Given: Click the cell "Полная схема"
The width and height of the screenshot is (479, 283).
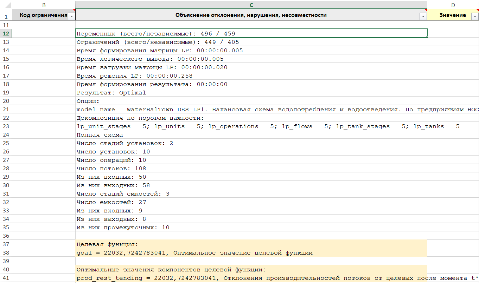Looking at the screenshot, I should (100, 135).
